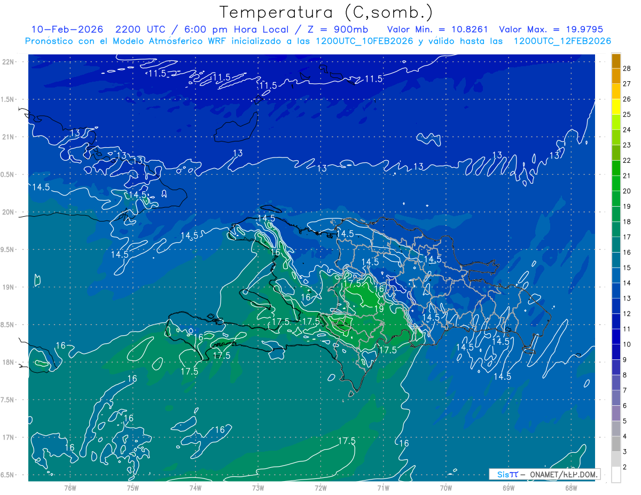Click the 28 label on the color scale
Screen dimensions: 641x495
[627, 69]
